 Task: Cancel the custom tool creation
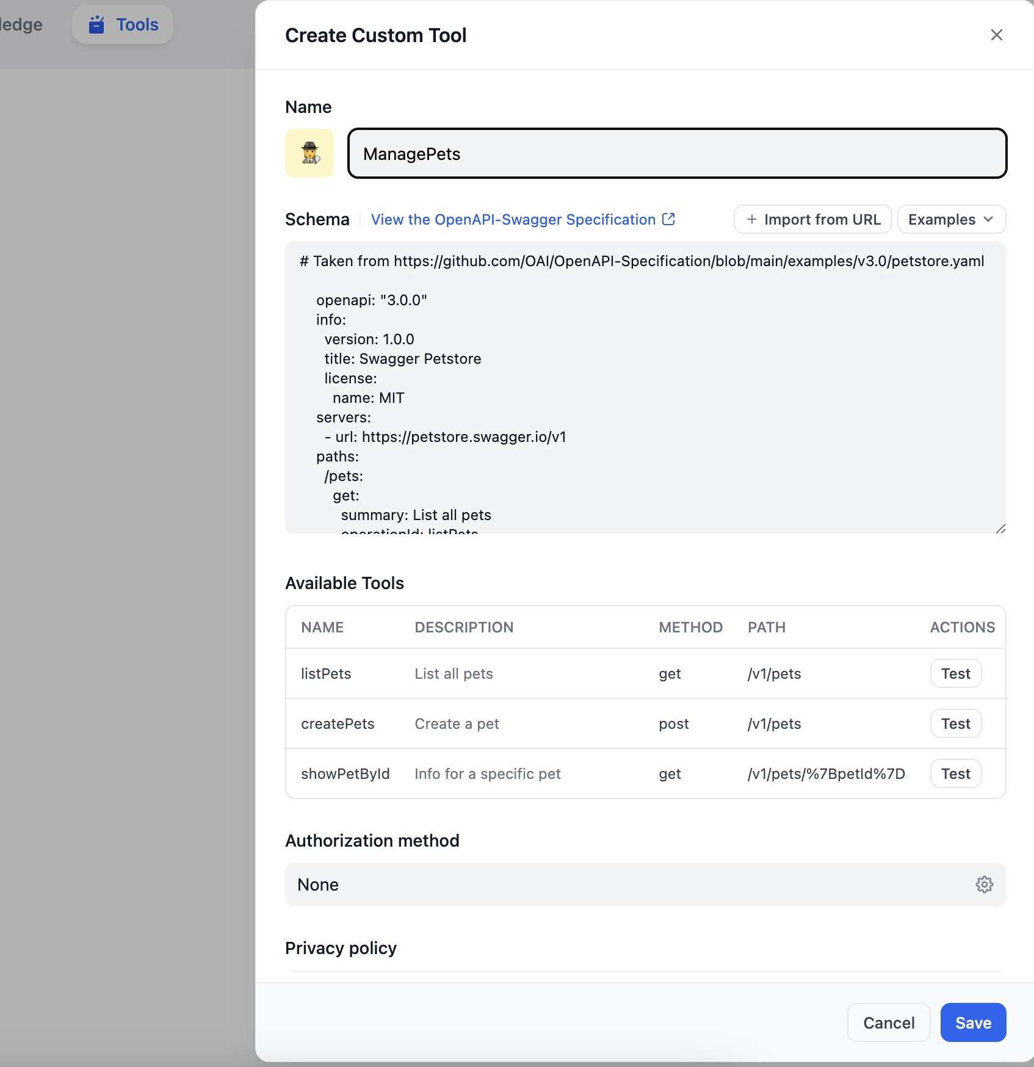(888, 1022)
